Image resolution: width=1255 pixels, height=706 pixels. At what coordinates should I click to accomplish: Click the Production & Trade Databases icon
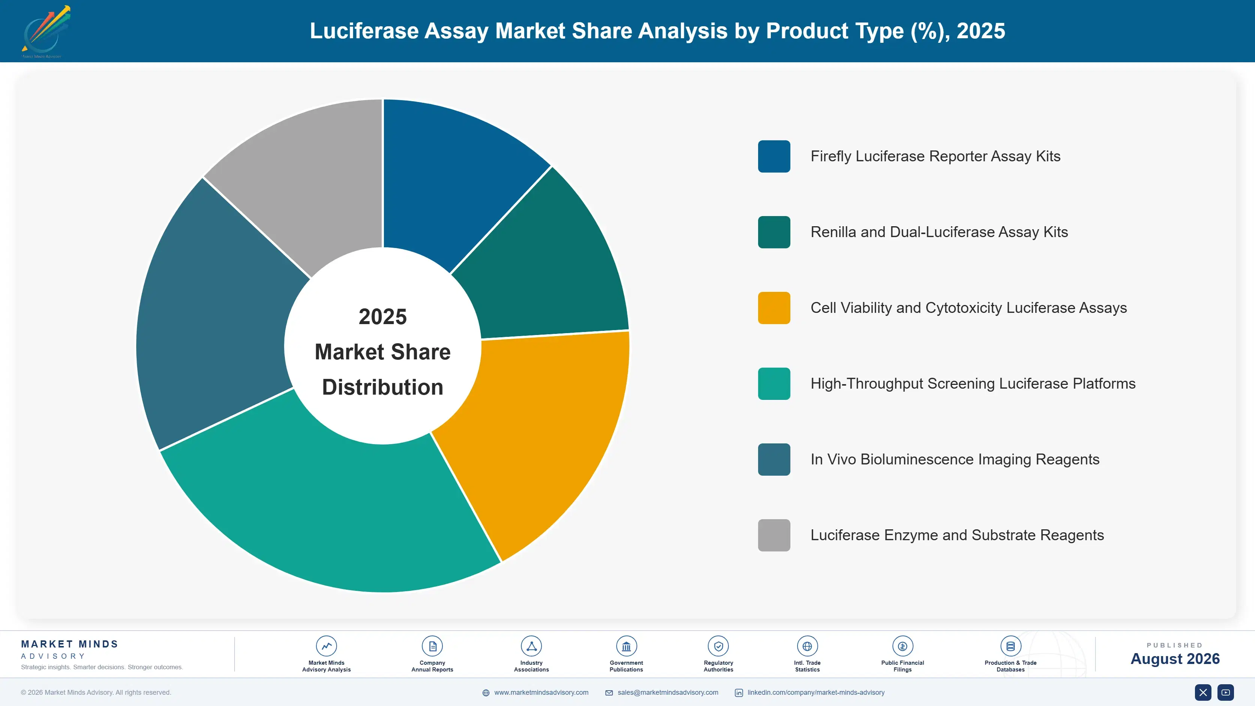(1010, 646)
